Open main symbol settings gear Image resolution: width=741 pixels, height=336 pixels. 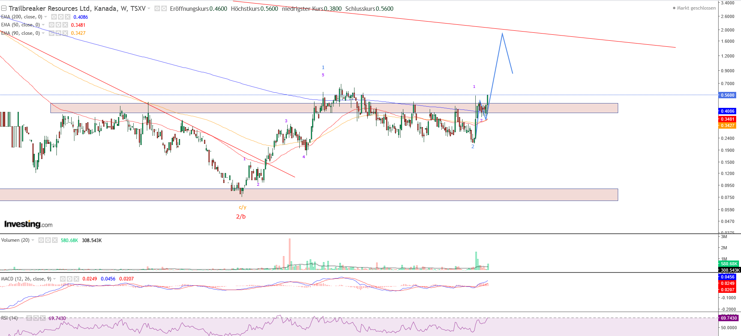pos(164,8)
